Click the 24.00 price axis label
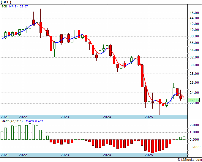Image resolution: width=202 pixels, height=162 pixels. 194,93
